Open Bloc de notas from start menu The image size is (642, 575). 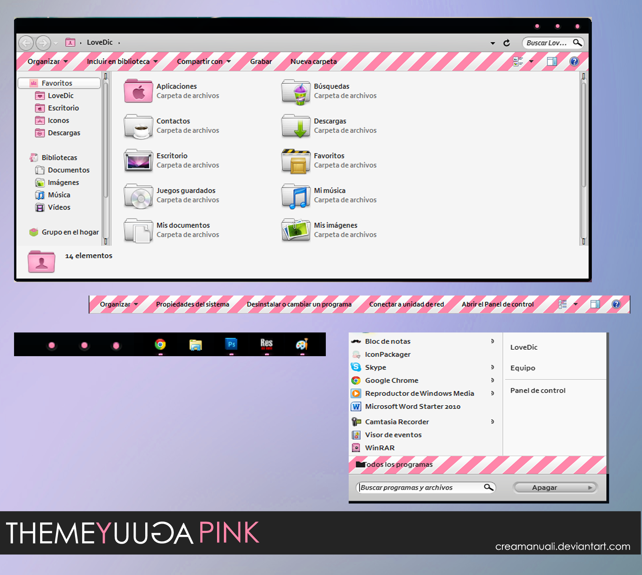387,341
